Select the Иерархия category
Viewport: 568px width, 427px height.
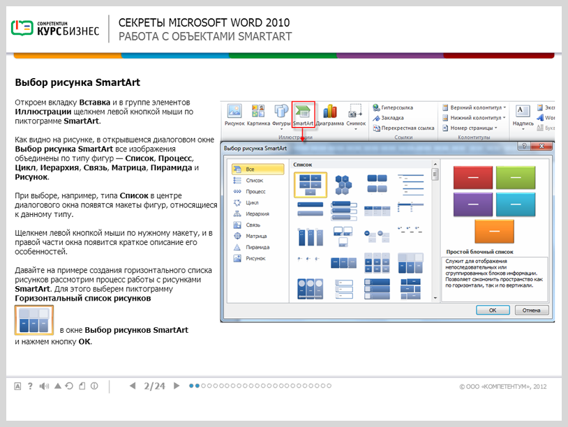(258, 214)
